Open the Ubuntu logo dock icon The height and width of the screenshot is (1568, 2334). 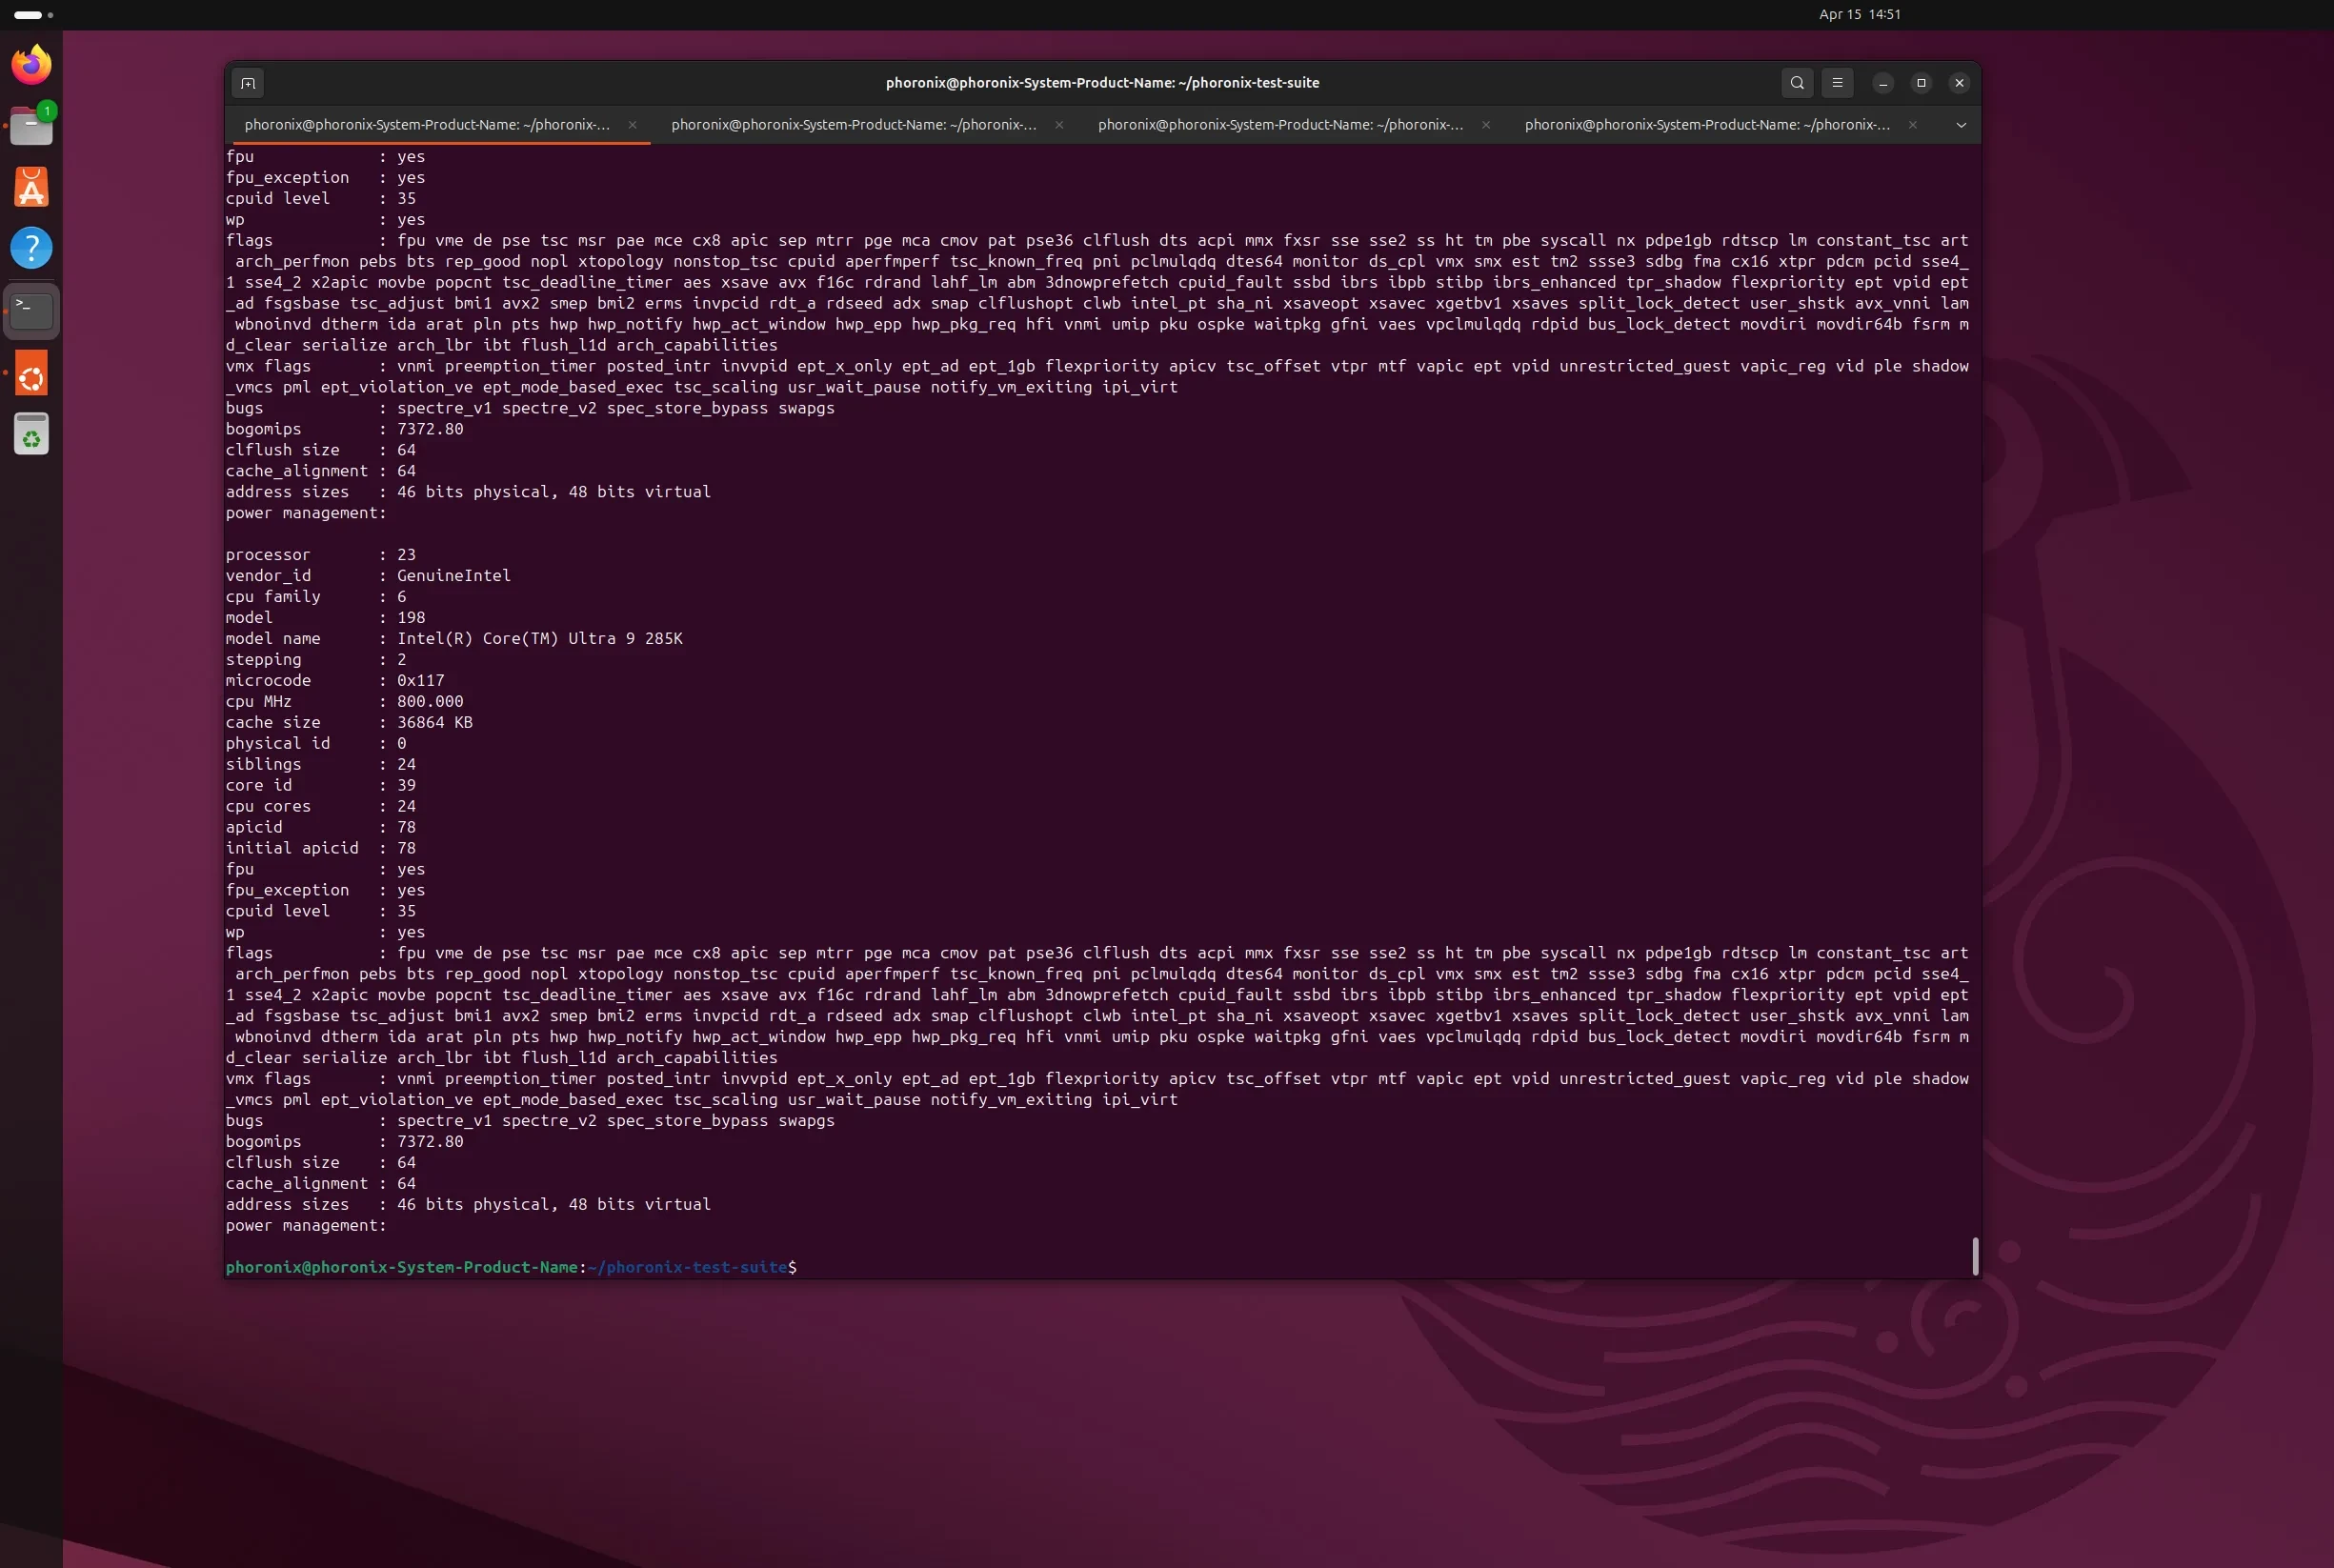pyautogui.click(x=31, y=375)
